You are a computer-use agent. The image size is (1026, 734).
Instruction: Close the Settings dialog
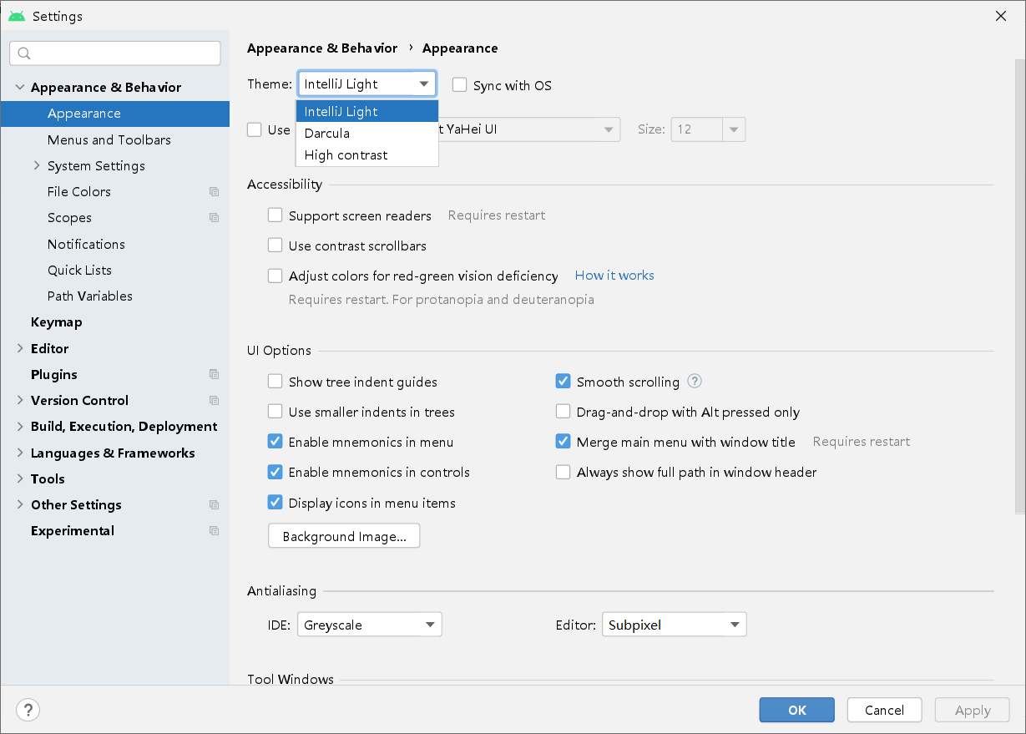click(x=1001, y=16)
